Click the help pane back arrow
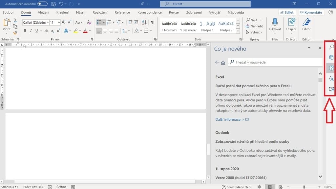The image size is (336, 189). pos(217,62)
